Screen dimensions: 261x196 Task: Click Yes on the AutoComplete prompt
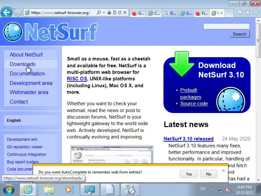189,174
